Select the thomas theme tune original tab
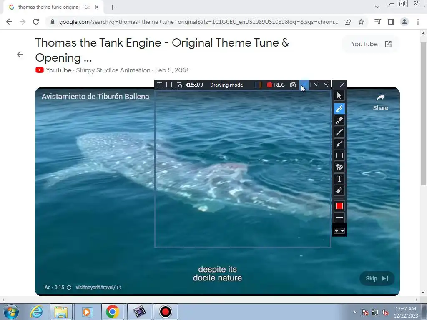 pos(54,7)
